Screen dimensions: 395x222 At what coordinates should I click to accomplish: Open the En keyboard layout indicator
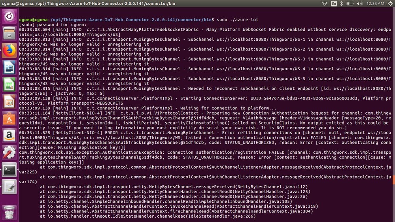(x=334, y=4)
